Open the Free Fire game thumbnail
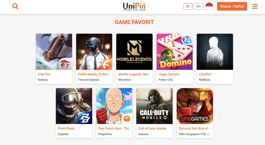The width and height of the screenshot is (265, 145). (54, 52)
